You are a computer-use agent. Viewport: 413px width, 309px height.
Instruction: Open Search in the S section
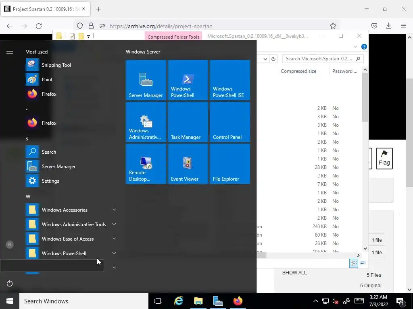(71, 152)
